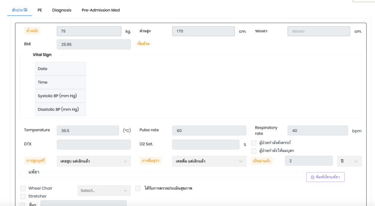Open the ปี unit dropdown
The height and width of the screenshot is (206, 375).
(349, 161)
